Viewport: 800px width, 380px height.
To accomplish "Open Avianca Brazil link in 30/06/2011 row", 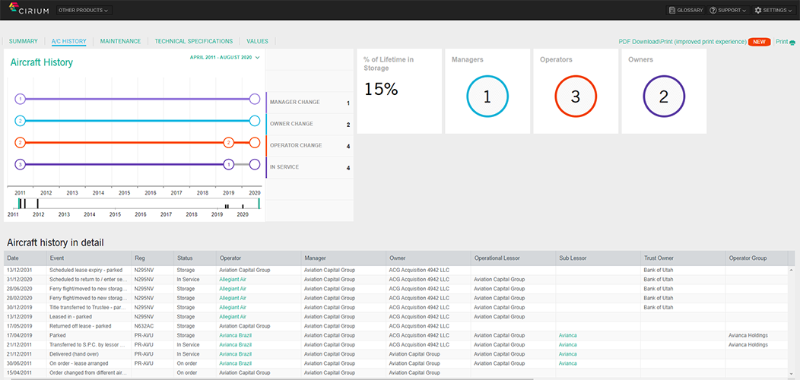I will click(x=236, y=364).
